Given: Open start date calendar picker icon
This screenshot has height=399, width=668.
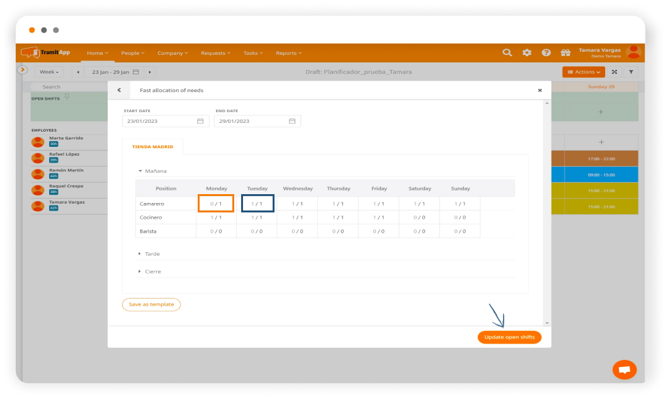Looking at the screenshot, I should (200, 121).
